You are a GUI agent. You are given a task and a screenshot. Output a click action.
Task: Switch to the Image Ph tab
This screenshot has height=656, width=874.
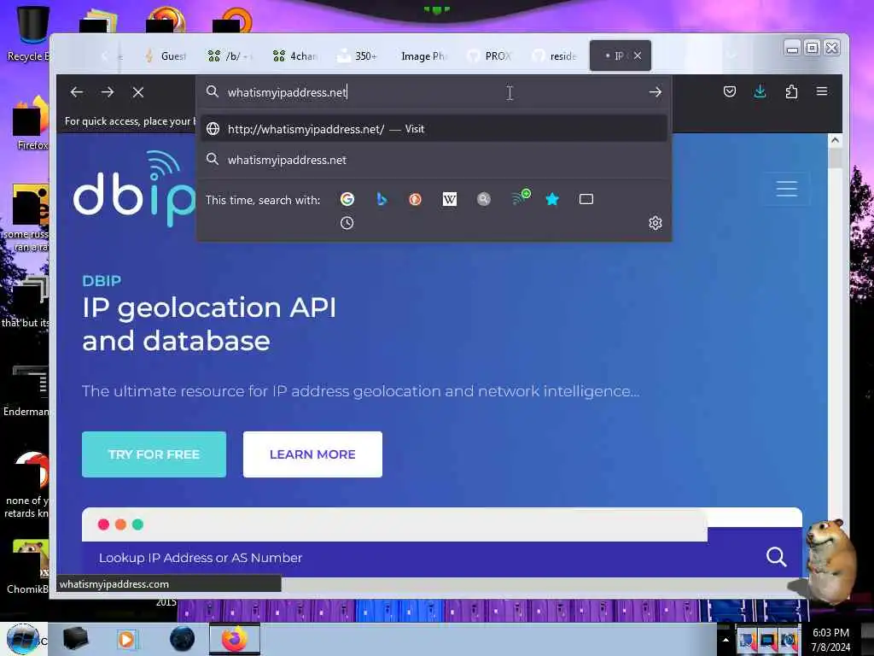point(423,56)
